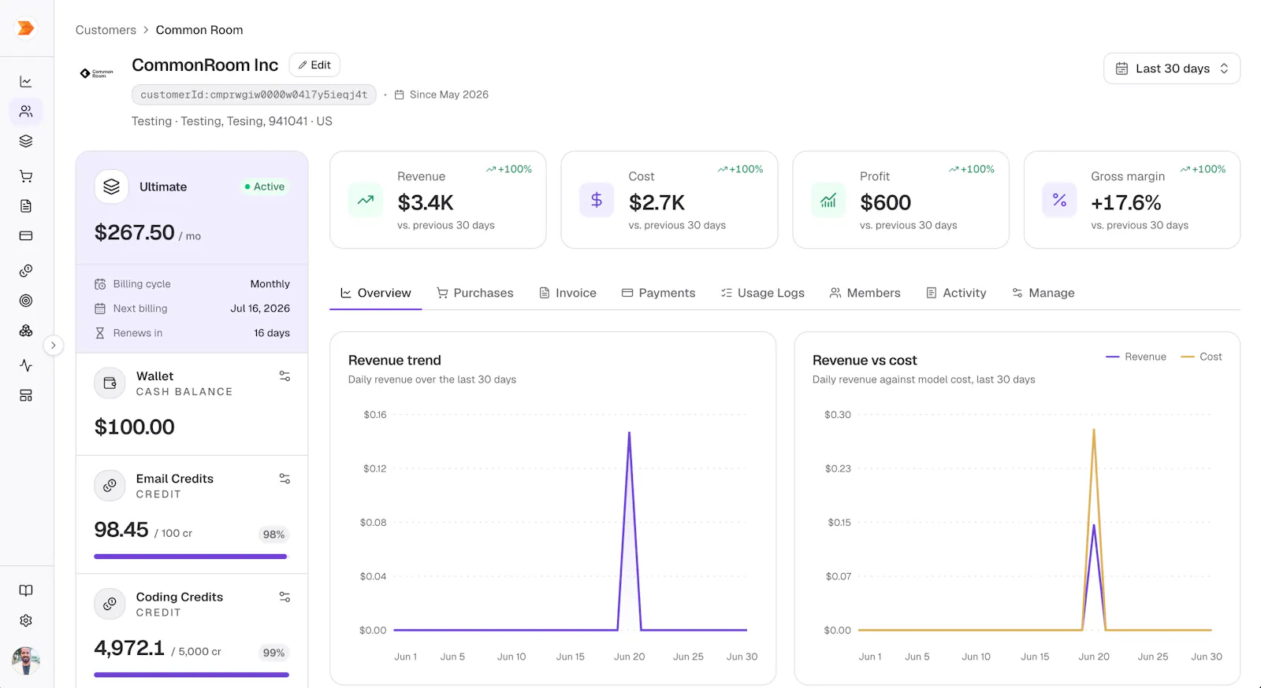Click the Common Room breadcrumb
Screen dimensions: 1261x688
(199, 30)
